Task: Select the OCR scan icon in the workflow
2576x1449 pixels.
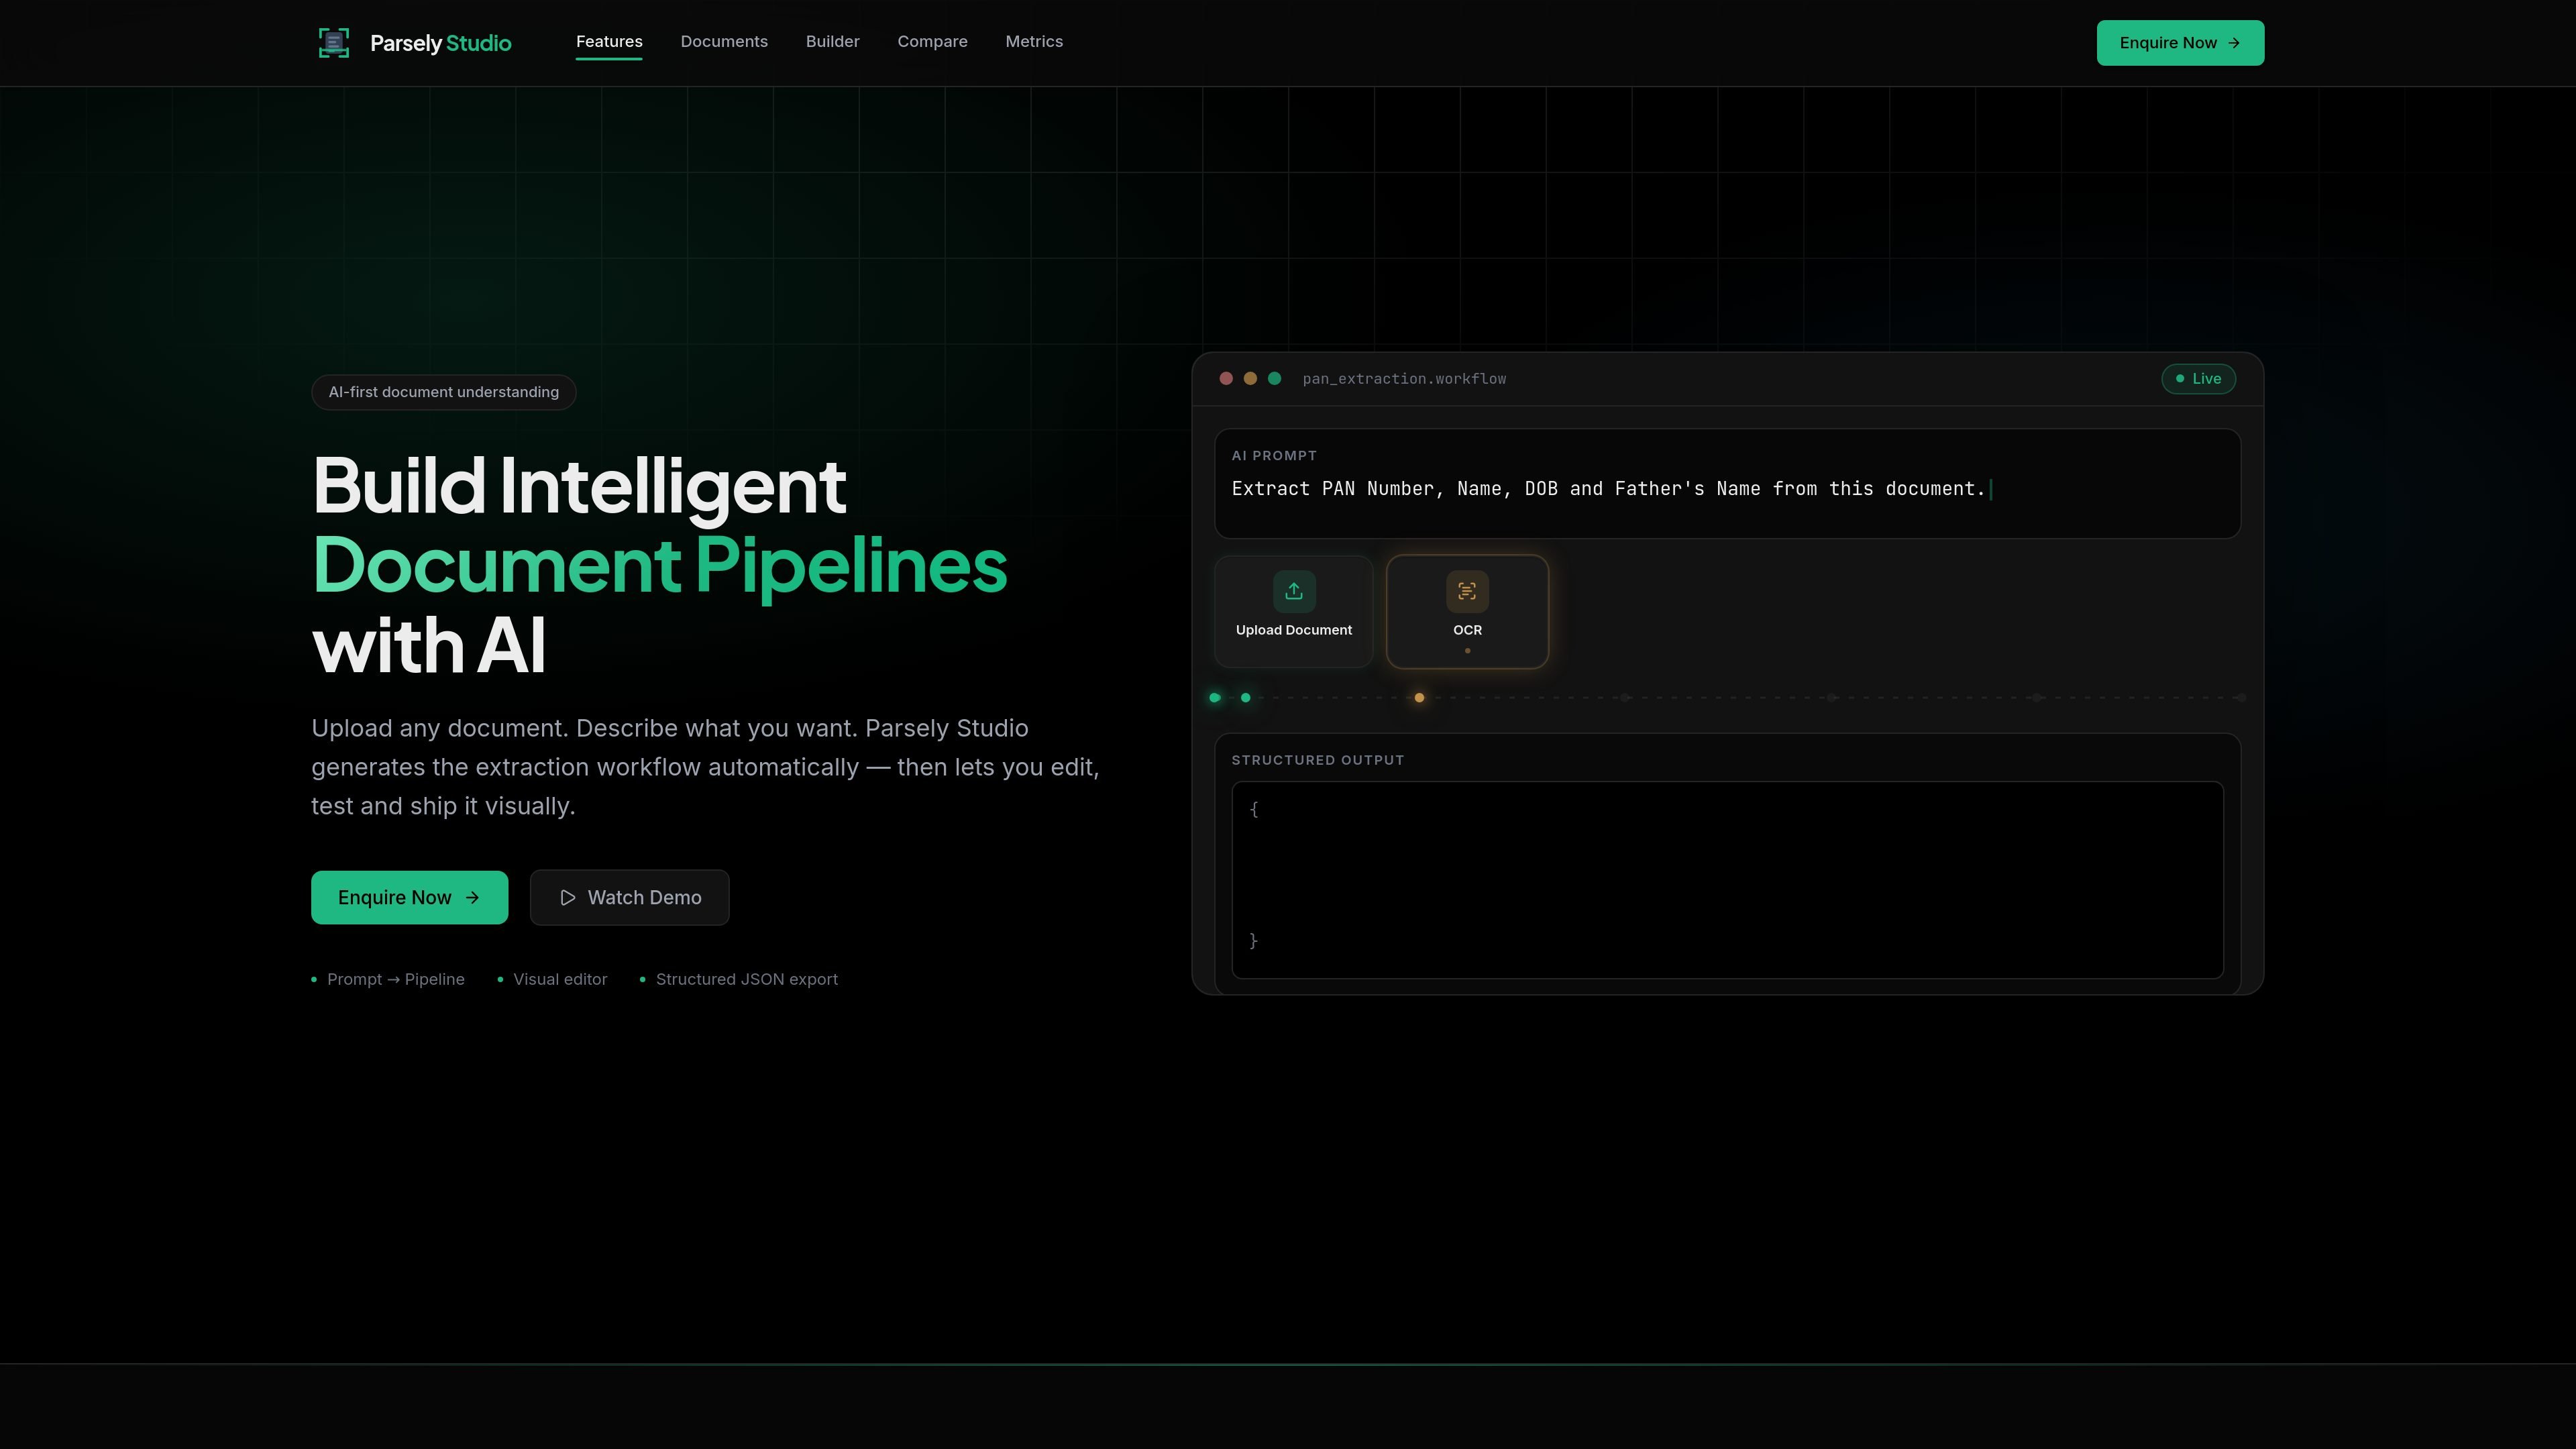Action: pyautogui.click(x=1467, y=591)
